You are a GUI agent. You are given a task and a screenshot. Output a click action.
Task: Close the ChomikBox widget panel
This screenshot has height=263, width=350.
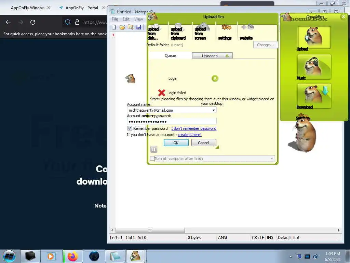pyautogui.click(x=343, y=16)
